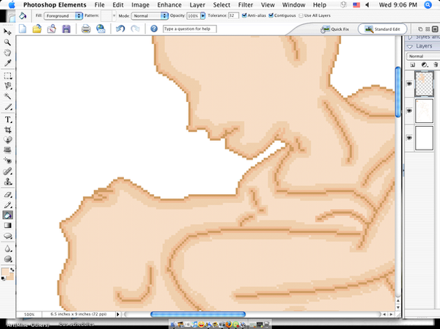Viewport: 440px width, 329px height.
Task: Select the Crop tool
Action: tap(7, 130)
